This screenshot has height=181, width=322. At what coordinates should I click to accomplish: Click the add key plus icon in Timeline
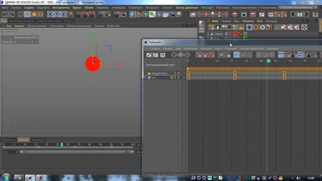pyautogui.click(x=199, y=55)
